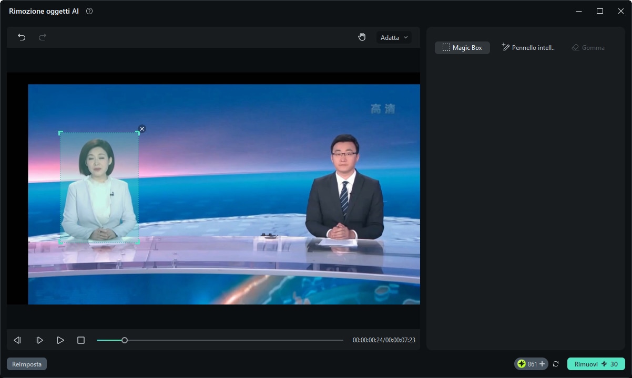Refresh the AI credits balance
This screenshot has width=632, height=378.
tap(556, 364)
